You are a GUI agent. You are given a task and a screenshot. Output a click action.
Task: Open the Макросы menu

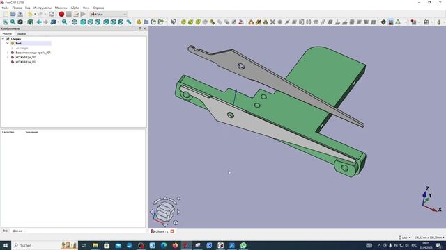pos(61,8)
